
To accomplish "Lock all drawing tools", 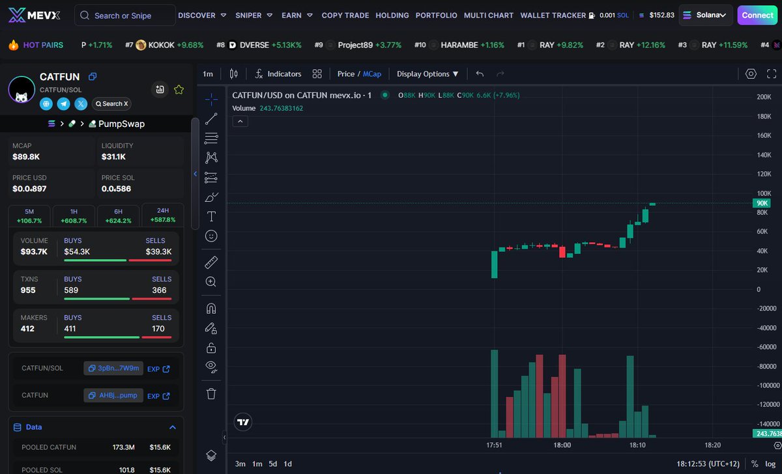I will (x=211, y=348).
